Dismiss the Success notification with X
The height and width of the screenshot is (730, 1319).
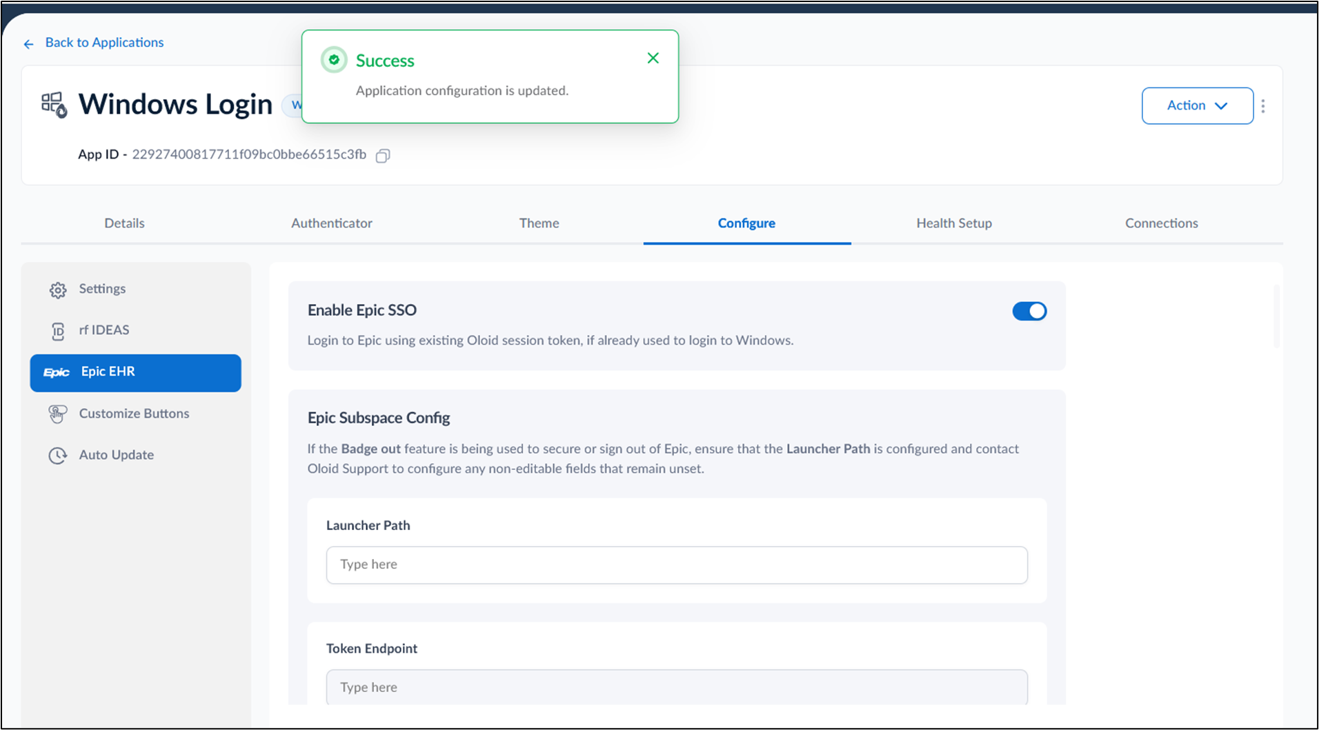[x=653, y=59]
